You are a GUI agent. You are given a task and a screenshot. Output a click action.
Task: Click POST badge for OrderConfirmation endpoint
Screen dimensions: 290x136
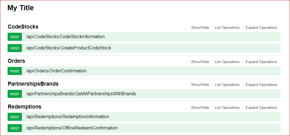pos(15,71)
